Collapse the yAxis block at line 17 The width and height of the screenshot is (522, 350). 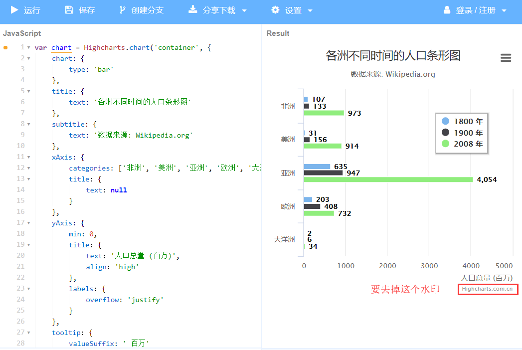point(28,223)
